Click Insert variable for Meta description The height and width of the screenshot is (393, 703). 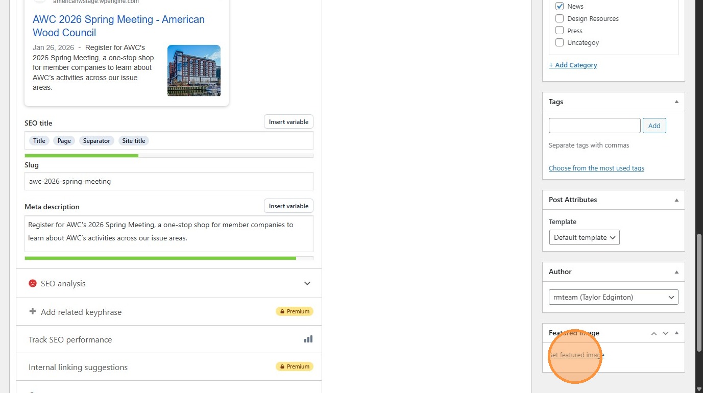[x=288, y=206]
